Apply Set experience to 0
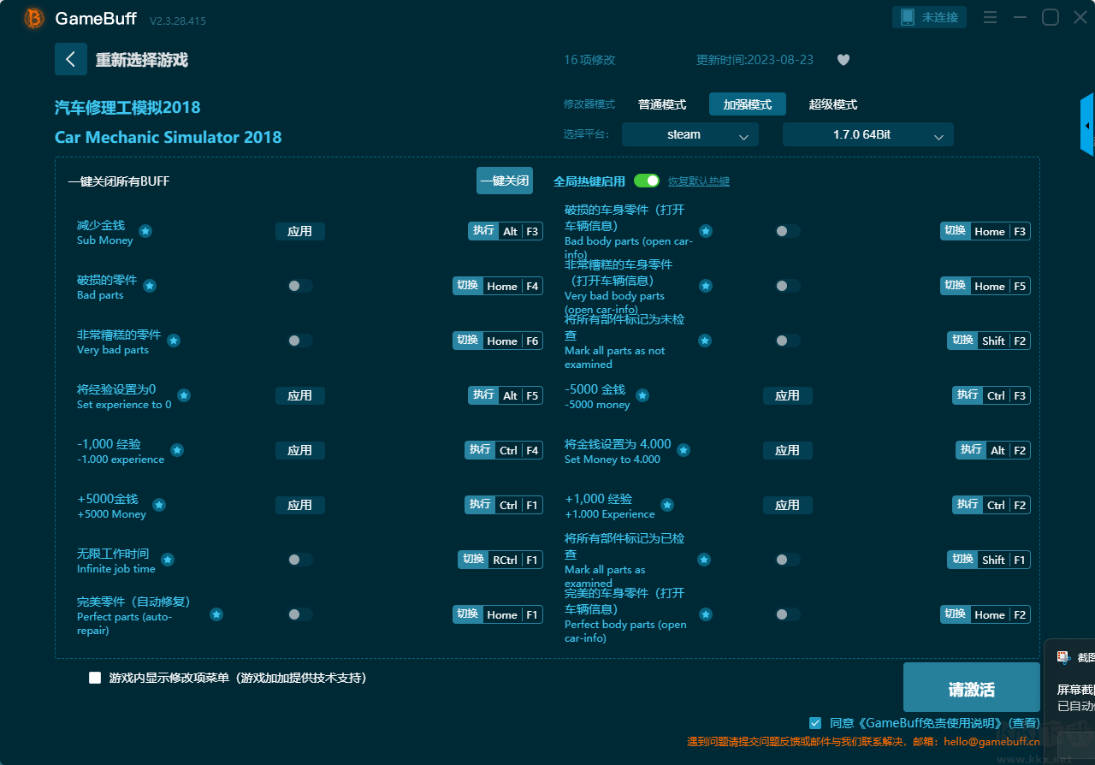Image resolution: width=1095 pixels, height=765 pixels. tap(300, 395)
